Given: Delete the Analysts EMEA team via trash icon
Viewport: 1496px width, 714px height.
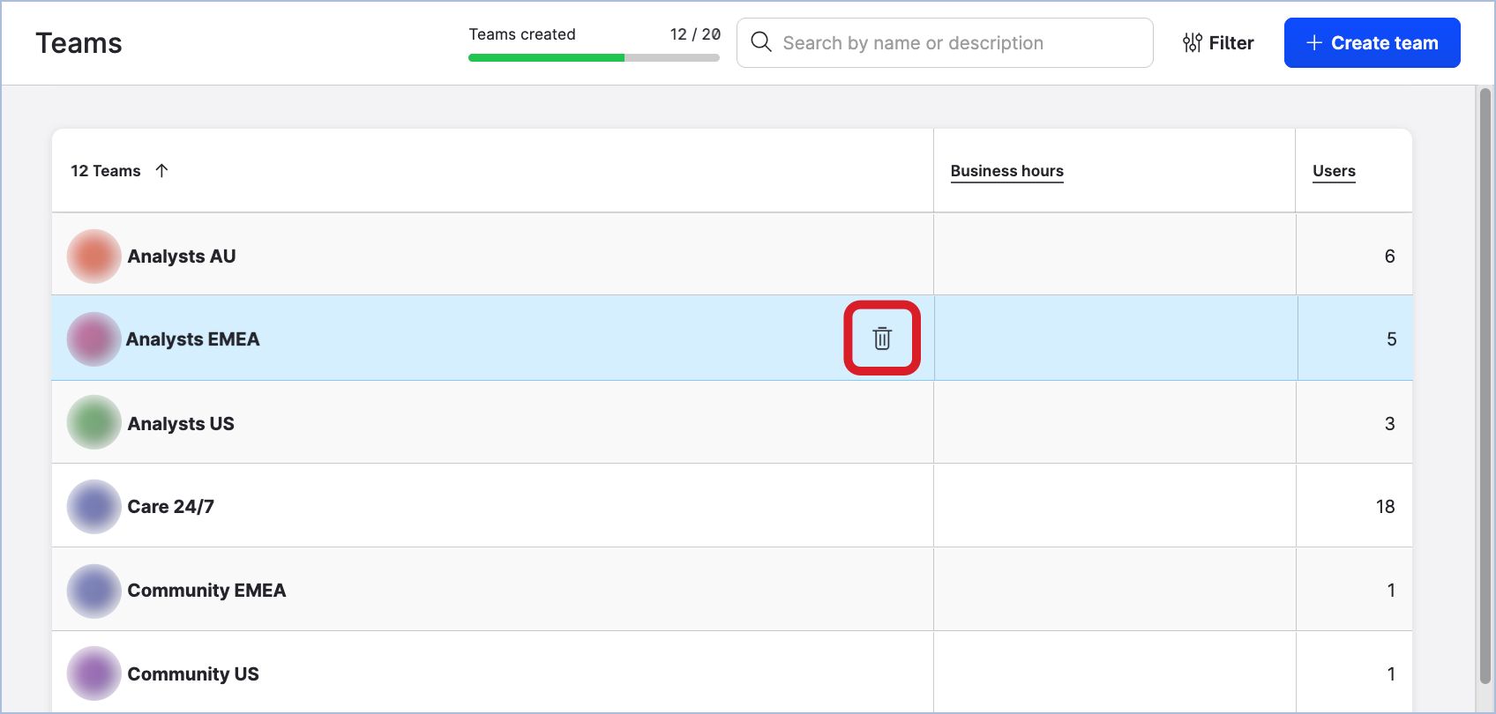Looking at the screenshot, I should pyautogui.click(x=882, y=338).
